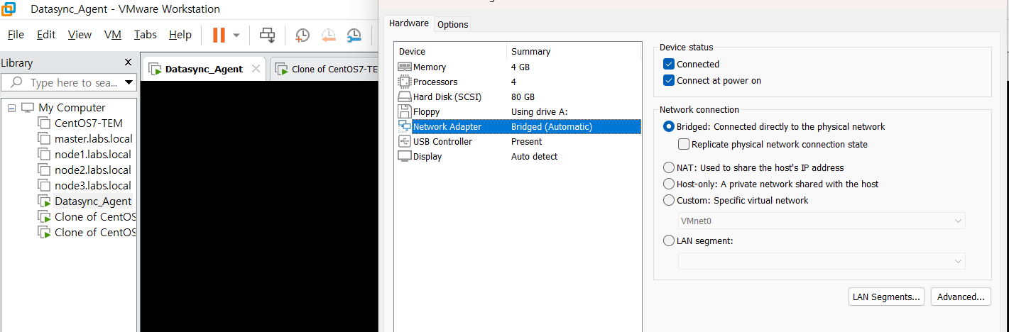This screenshot has height=332, width=1009.
Task: Click the Advanced... button
Action: point(961,297)
